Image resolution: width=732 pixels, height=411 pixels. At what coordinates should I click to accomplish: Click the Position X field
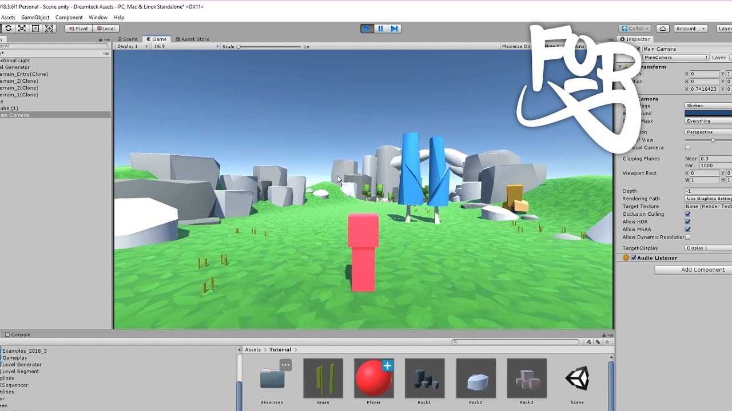[x=705, y=74]
